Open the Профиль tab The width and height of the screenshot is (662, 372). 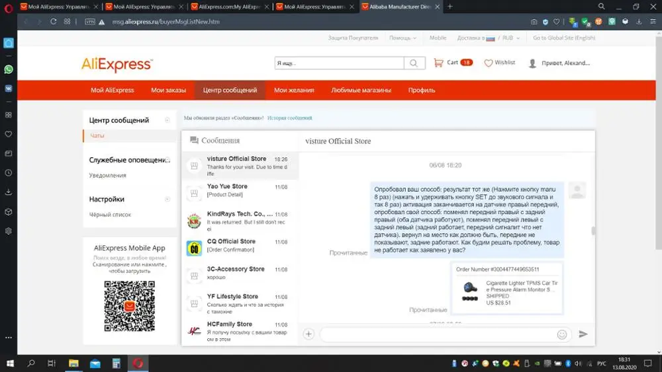421,90
